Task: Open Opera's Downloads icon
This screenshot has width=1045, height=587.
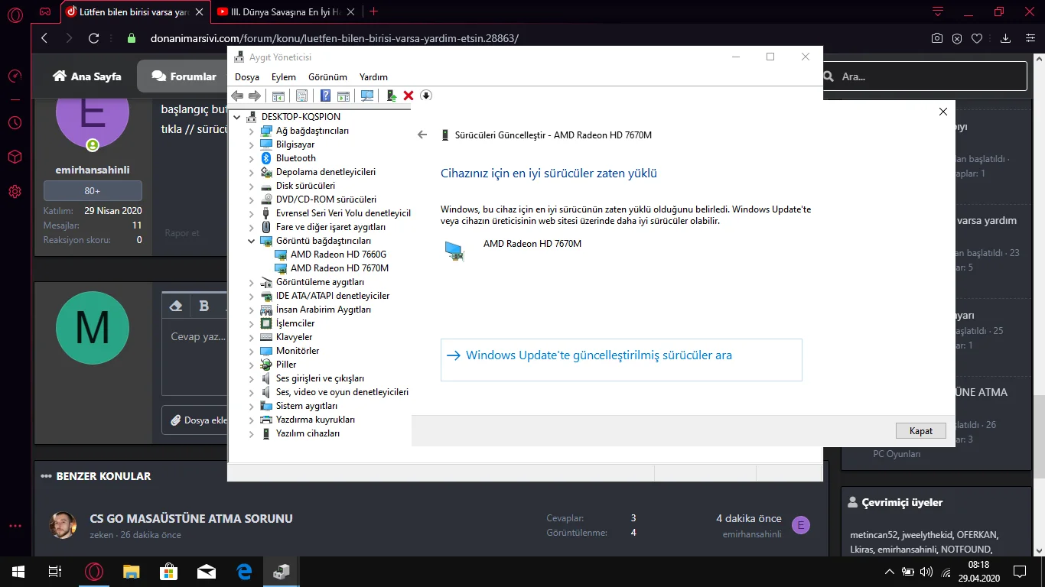Action: point(1005,38)
